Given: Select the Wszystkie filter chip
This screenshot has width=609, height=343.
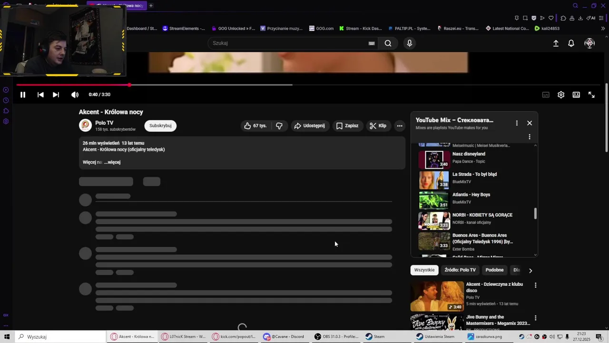Looking at the screenshot, I should [x=424, y=270].
